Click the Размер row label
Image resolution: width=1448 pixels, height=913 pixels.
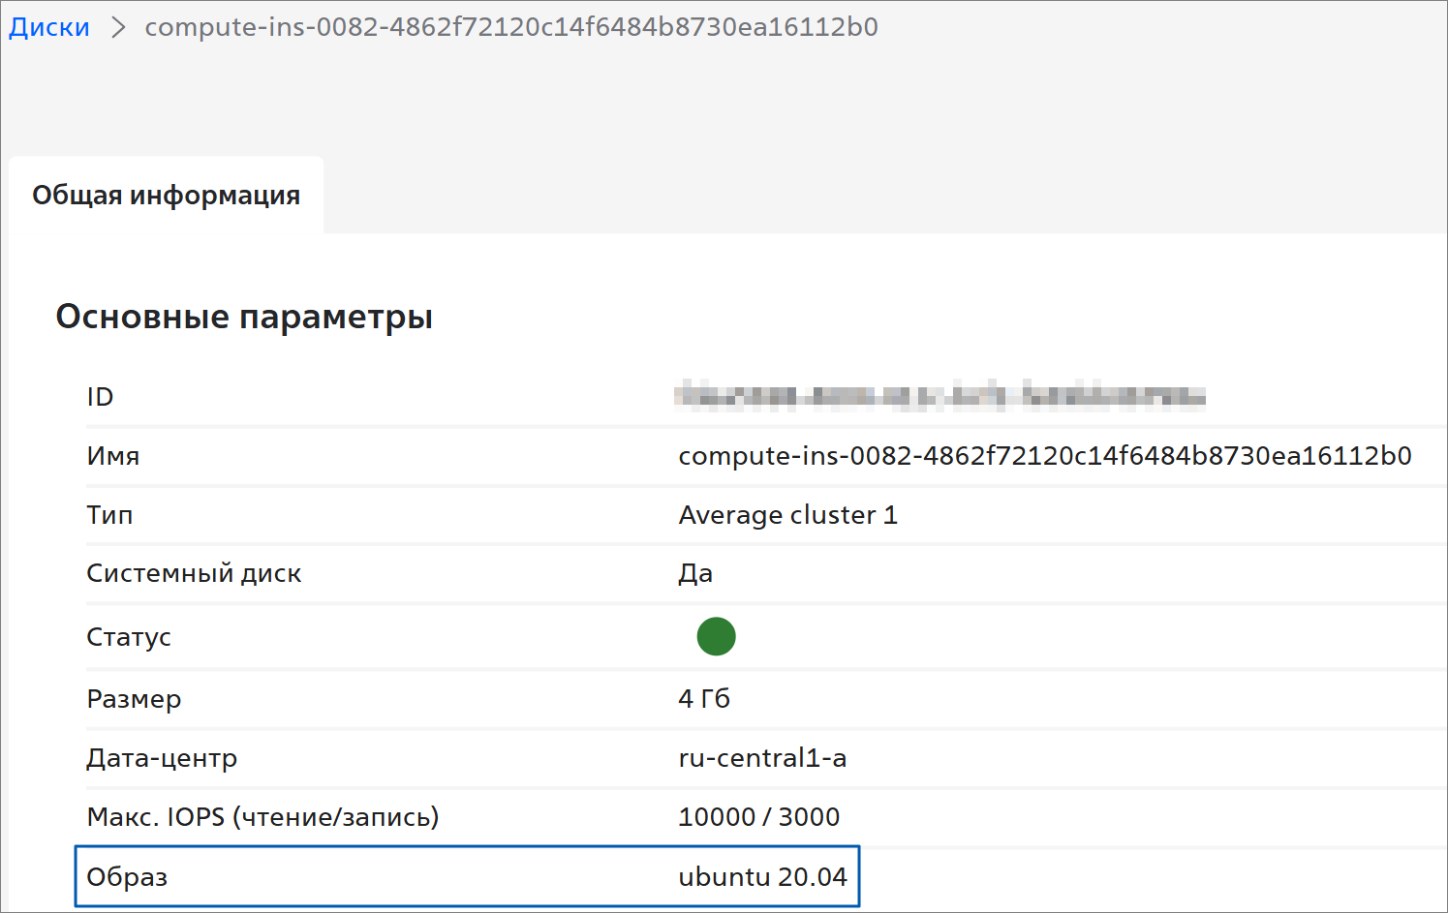134,699
